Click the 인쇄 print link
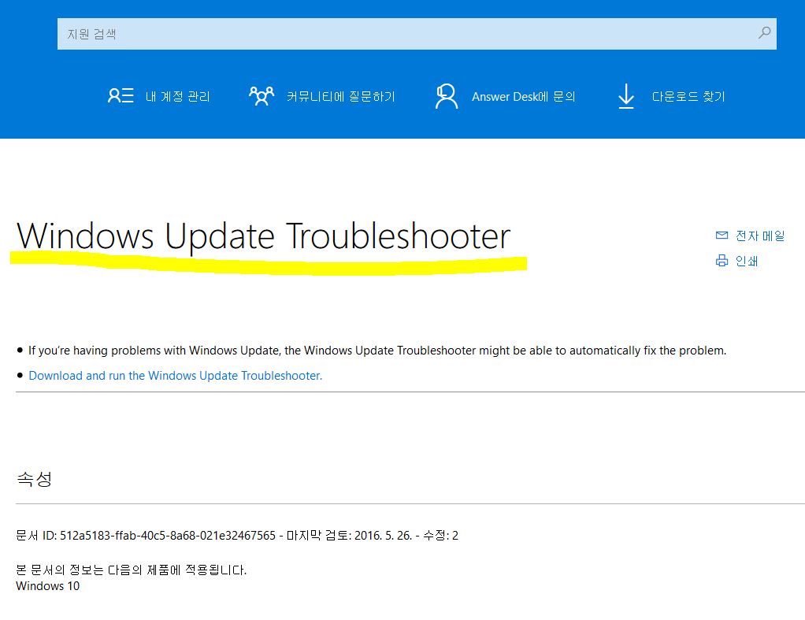 tap(747, 261)
